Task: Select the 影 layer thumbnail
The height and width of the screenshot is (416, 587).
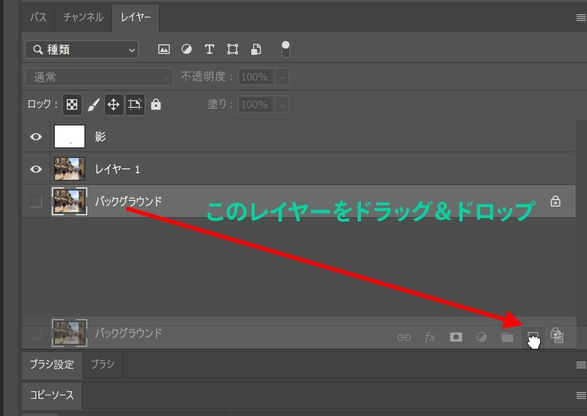Action: 69,137
